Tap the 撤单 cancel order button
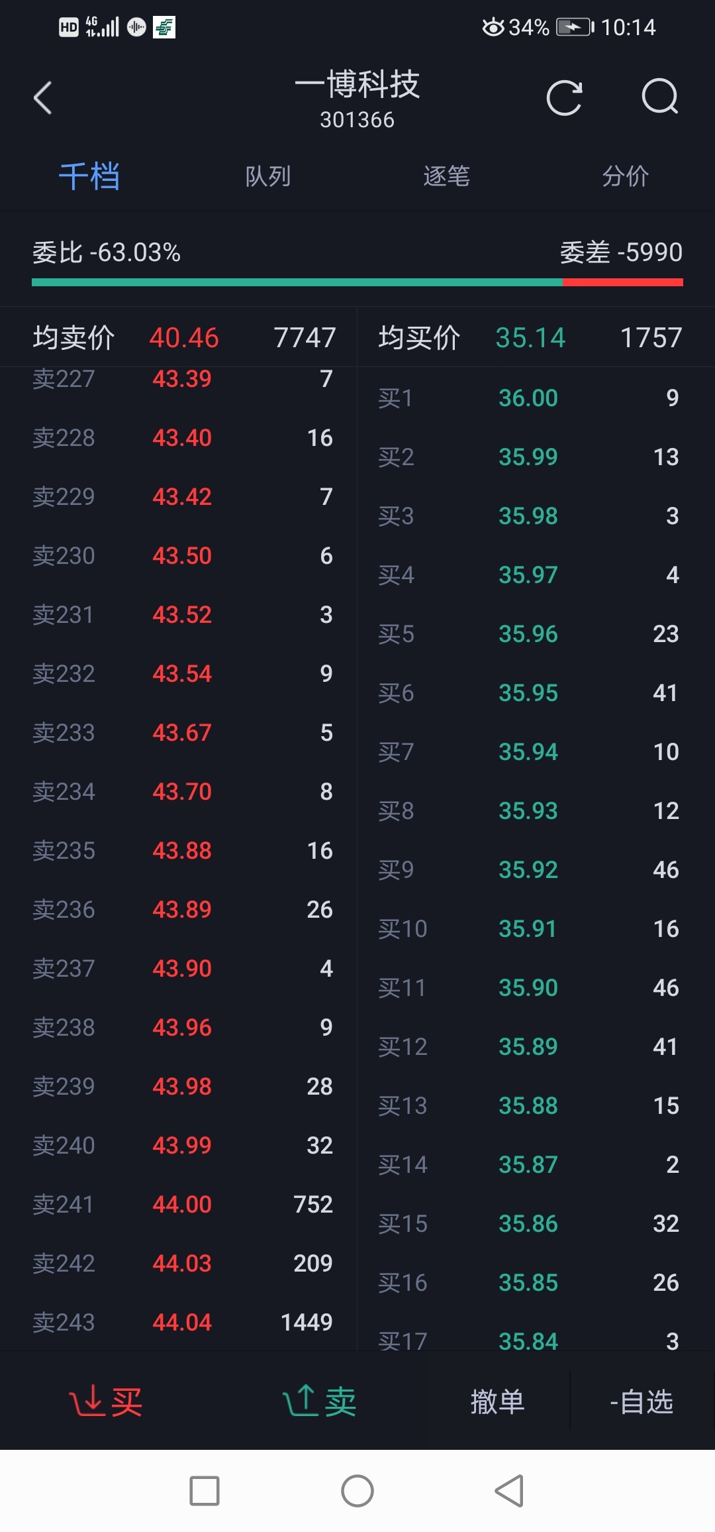The image size is (715, 1532). click(x=497, y=1401)
